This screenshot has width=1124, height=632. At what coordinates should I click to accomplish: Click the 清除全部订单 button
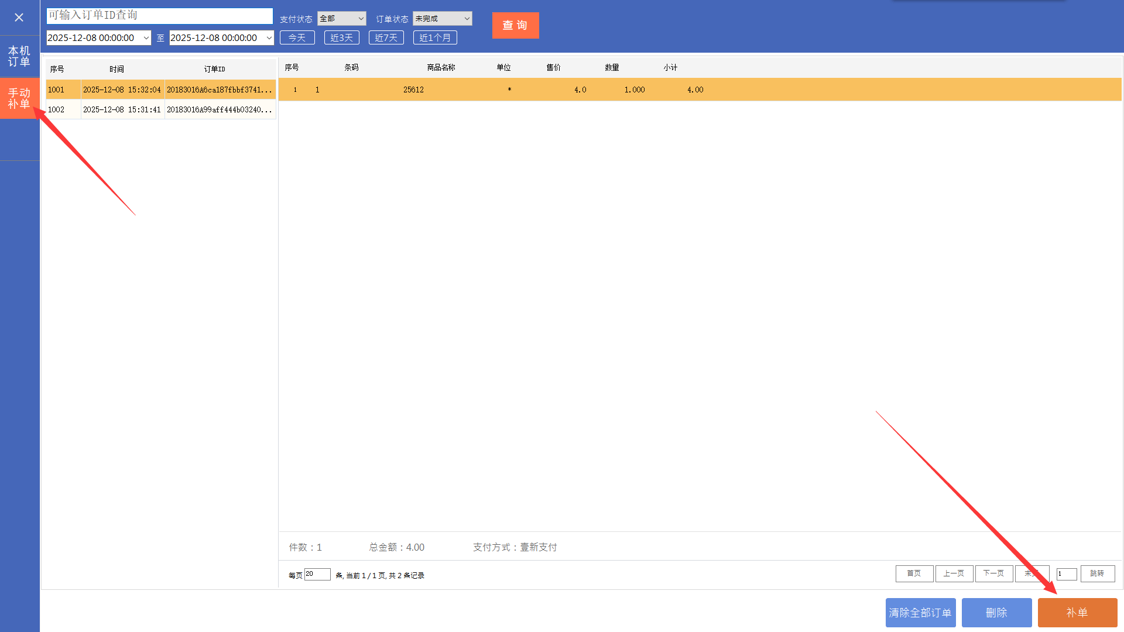pyautogui.click(x=920, y=613)
